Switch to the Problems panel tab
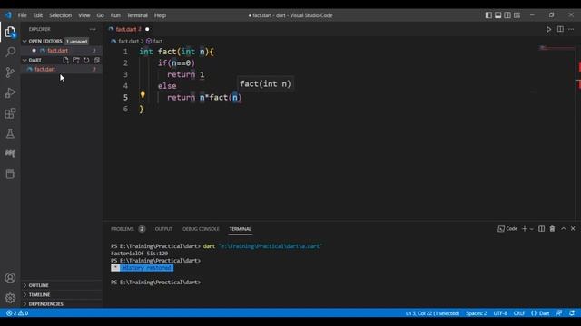 click(x=123, y=229)
